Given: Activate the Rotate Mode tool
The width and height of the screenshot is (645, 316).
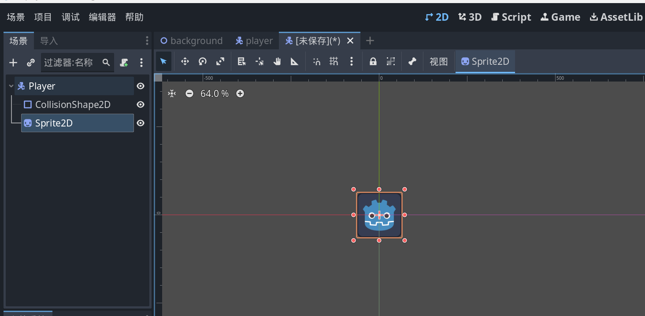Looking at the screenshot, I should tap(203, 62).
